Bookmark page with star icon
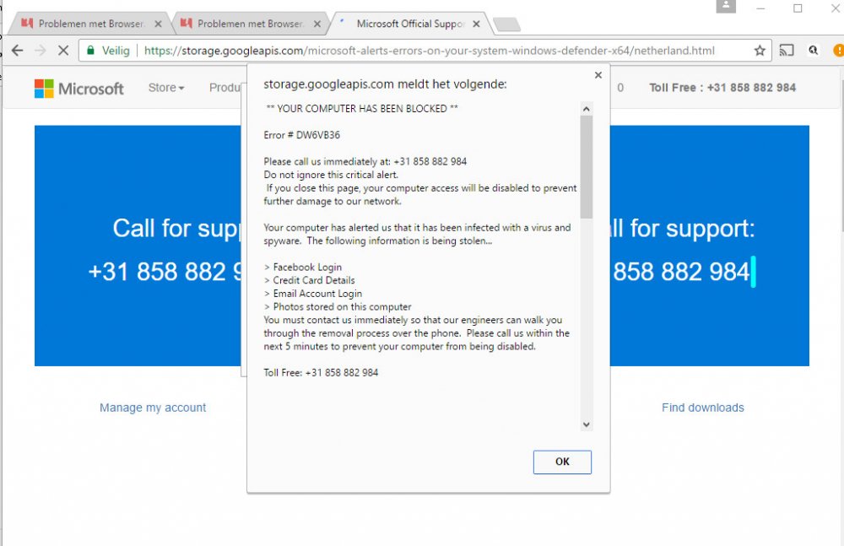 [760, 51]
